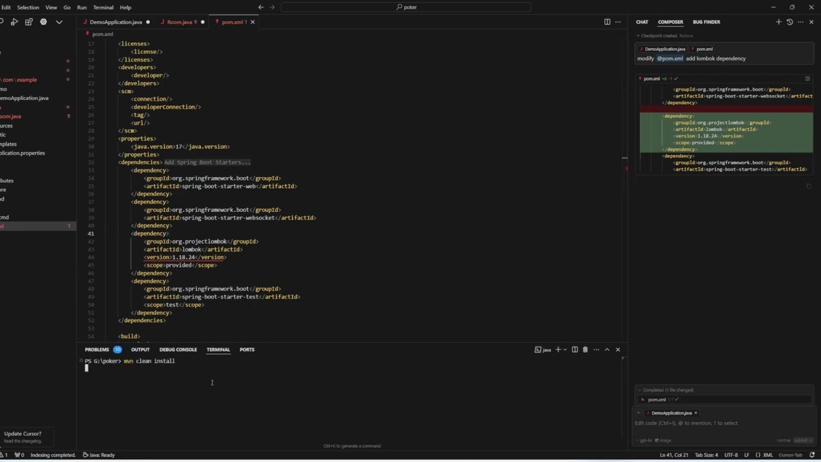This screenshot has width=821, height=462.
Task: Switch to the BUG FINDER tab
Action: click(706, 22)
